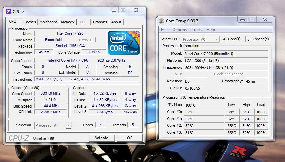Click the Level 2 value 4 x 256 KBytes
The width and height of the screenshot is (285, 162).
[105, 106]
